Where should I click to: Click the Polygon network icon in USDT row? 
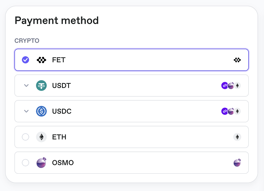pyautogui.click(x=225, y=86)
